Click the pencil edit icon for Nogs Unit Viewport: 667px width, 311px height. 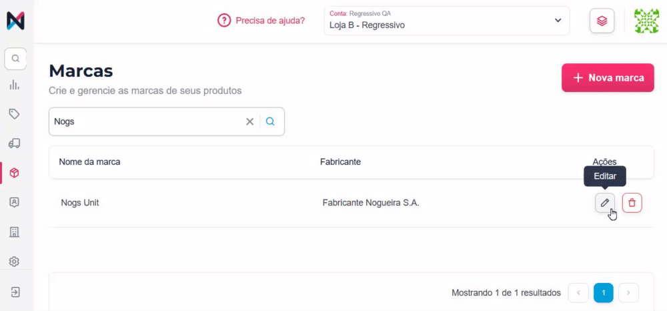tap(605, 202)
